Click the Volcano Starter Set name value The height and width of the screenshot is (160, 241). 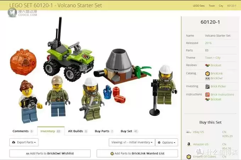[218, 36]
